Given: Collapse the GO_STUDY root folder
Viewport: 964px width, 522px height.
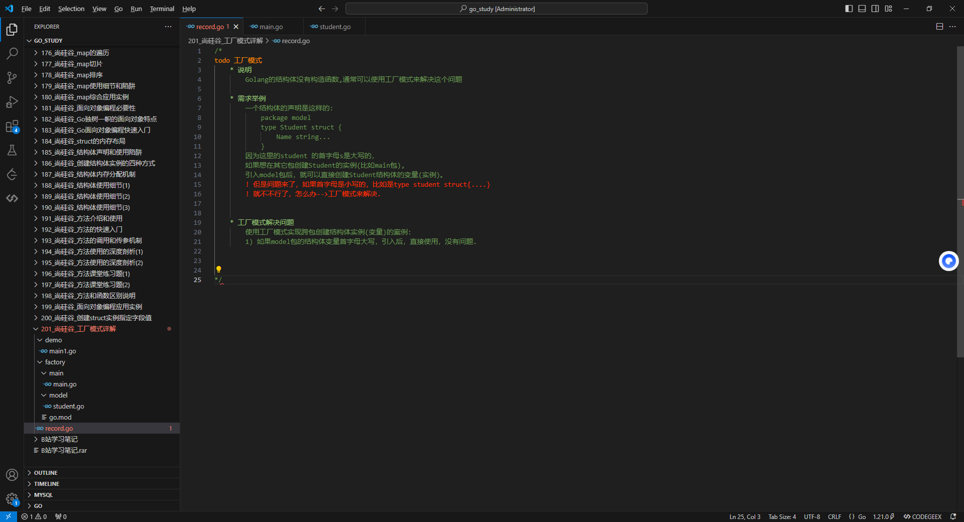Looking at the screenshot, I should tap(102, 41).
